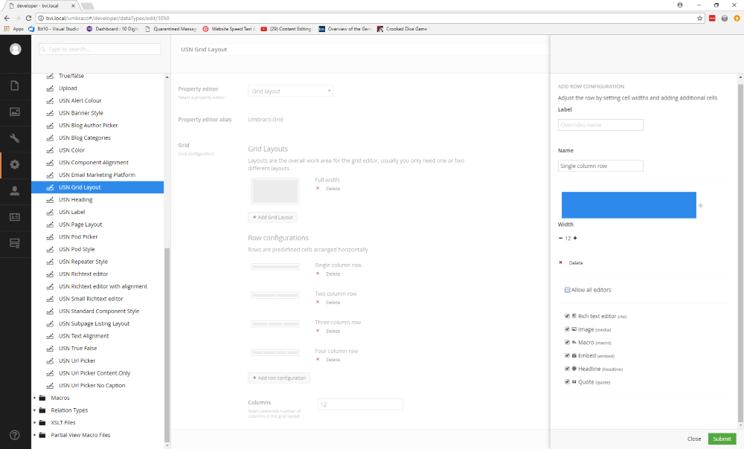Click the plus icon beside the blue cell
The image size is (744, 449).
700,205
